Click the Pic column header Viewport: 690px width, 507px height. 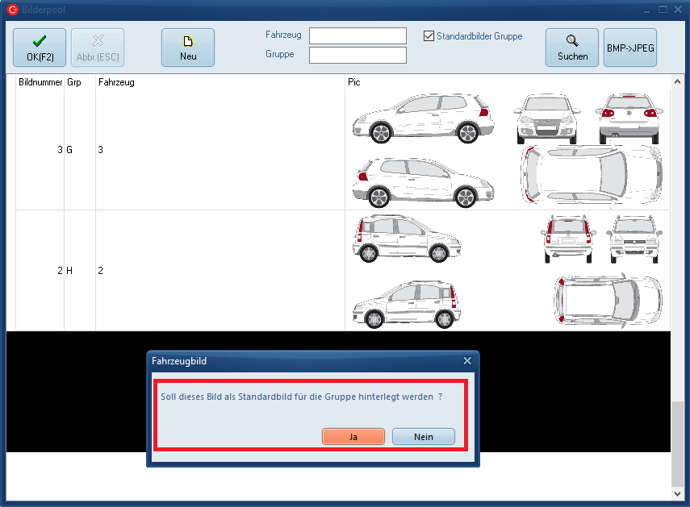(354, 82)
